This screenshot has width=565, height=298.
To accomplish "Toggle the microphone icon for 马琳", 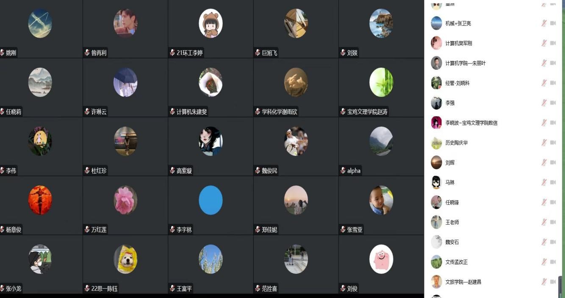I will tap(544, 182).
